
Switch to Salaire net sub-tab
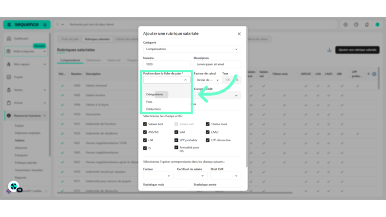coord(113,61)
